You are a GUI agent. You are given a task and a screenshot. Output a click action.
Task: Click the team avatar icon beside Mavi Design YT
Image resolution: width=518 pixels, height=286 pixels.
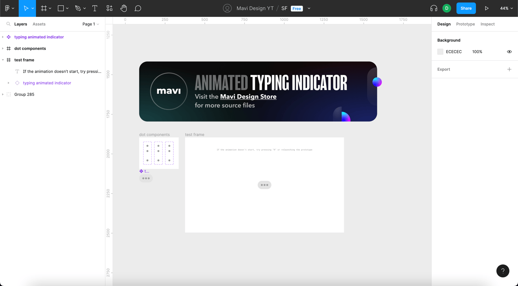tap(227, 8)
